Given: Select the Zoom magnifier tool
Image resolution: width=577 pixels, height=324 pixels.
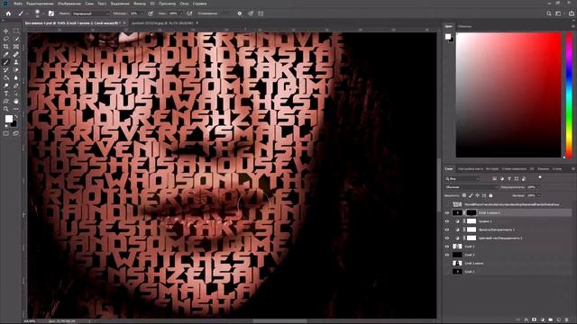Looking at the screenshot, I should tap(6, 109).
